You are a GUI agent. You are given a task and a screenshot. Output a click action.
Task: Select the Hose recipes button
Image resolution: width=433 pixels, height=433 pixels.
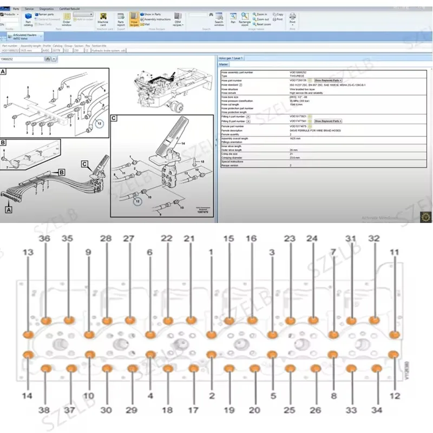point(134,19)
